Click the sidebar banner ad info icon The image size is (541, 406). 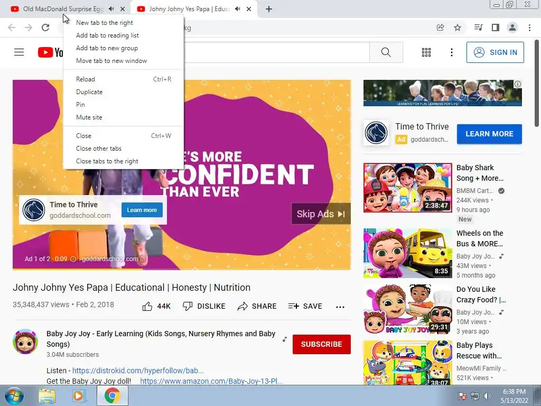point(518,84)
